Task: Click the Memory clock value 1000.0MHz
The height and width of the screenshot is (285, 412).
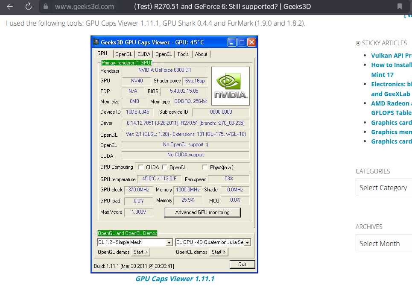Action: (187, 190)
